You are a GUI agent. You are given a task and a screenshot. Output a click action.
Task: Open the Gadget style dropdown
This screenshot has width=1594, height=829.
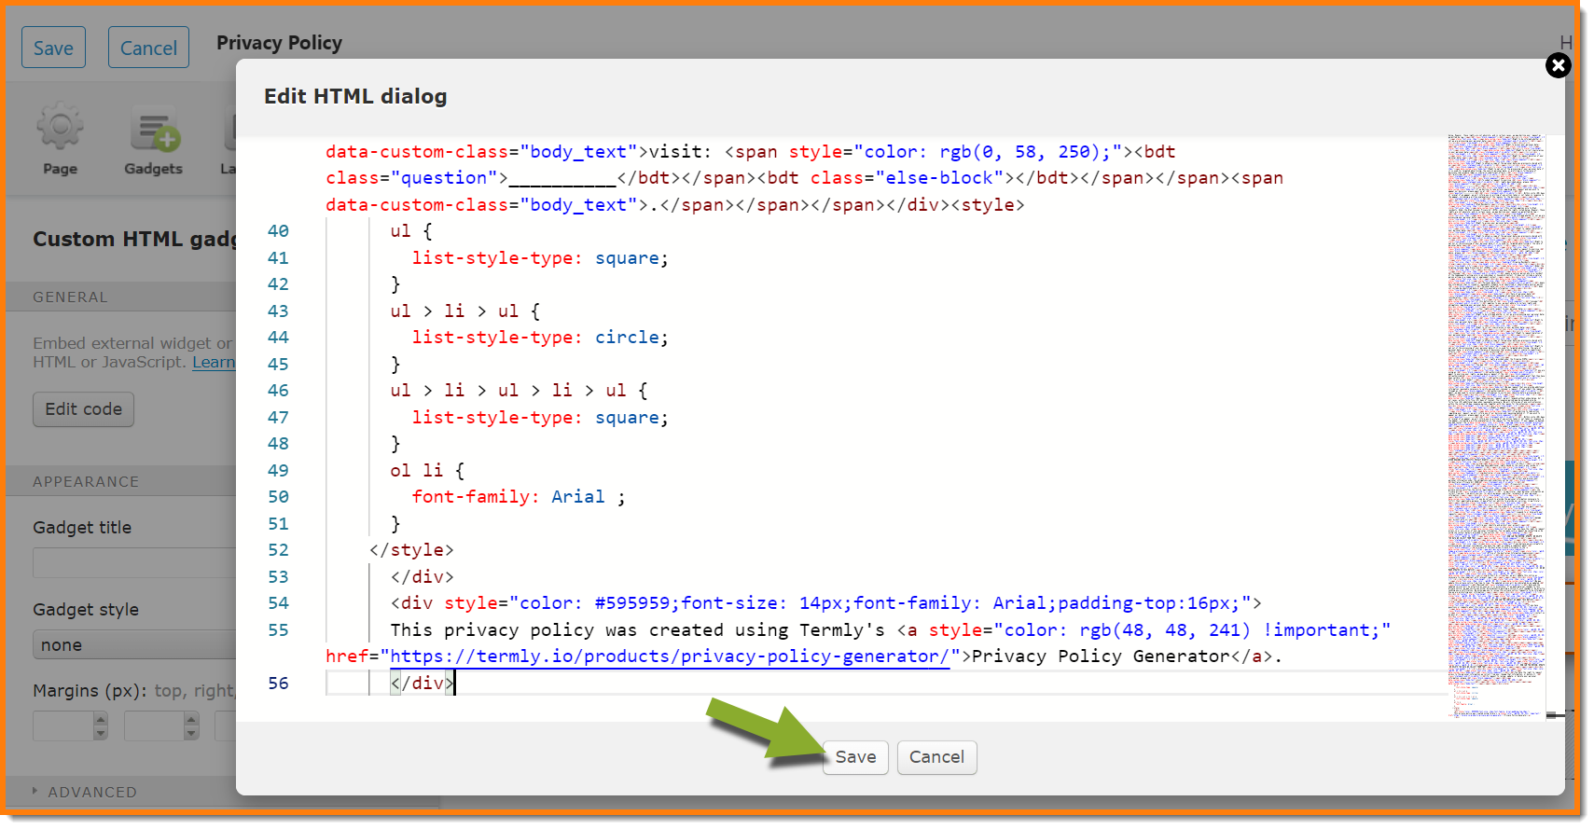coord(135,645)
